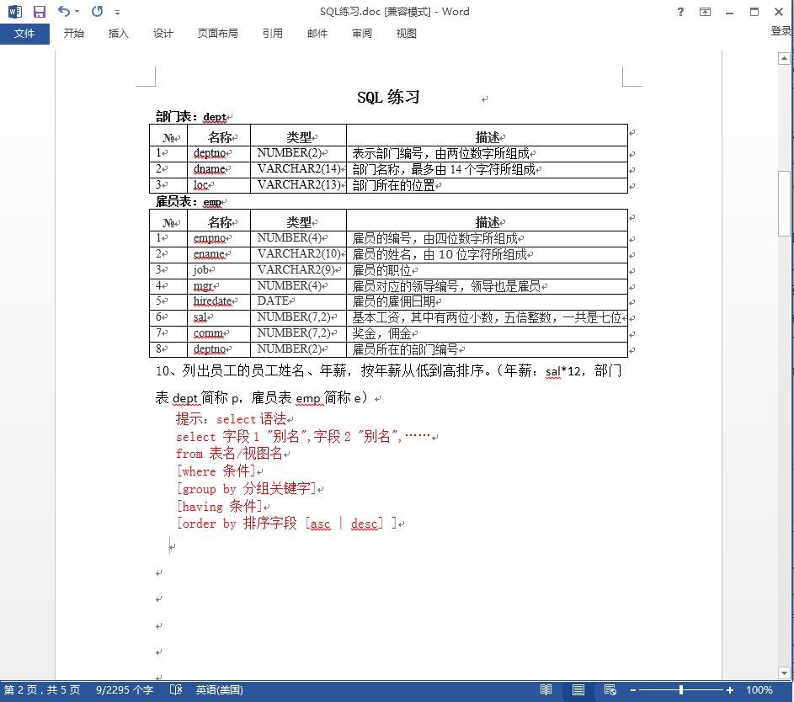Click the [having 条件] hint line

219,506
